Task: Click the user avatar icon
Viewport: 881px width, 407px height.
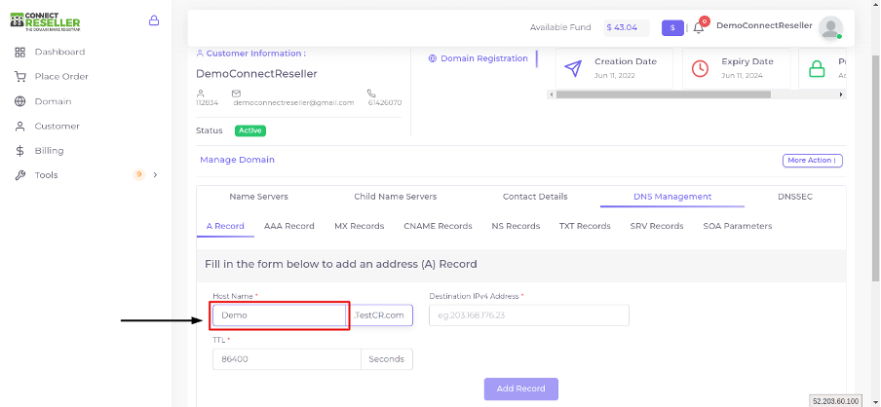Action: pyautogui.click(x=830, y=27)
